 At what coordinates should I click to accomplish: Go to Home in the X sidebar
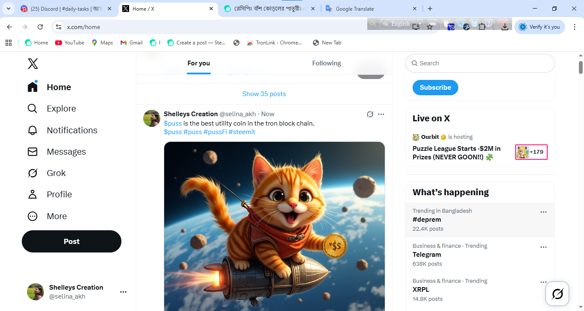(x=49, y=87)
